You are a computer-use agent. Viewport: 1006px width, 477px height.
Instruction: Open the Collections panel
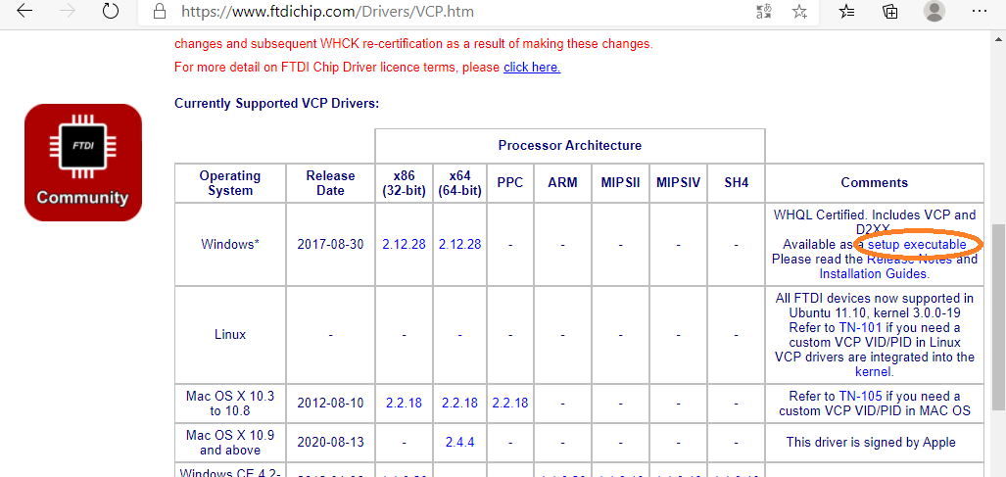(x=889, y=11)
